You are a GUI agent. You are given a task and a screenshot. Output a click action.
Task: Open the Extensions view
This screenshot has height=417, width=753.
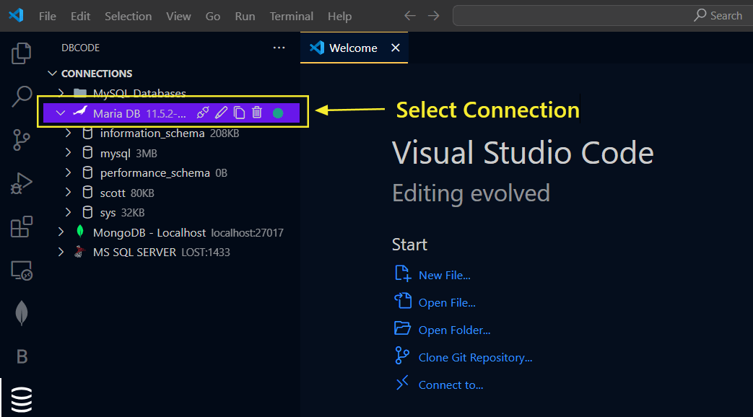[x=21, y=227]
